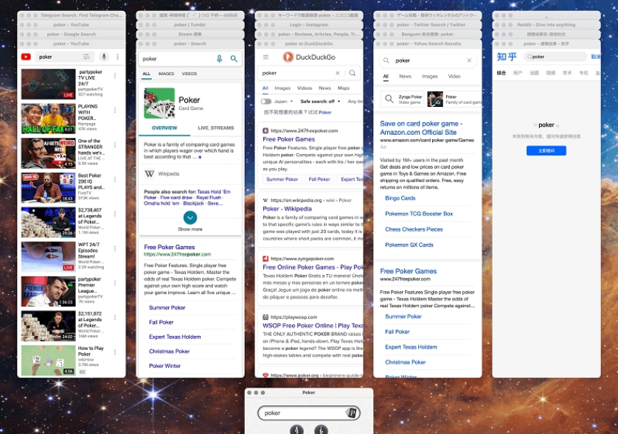Viewport: 618px width, 434px height.
Task: Switch to LIVE_STREAMS tab in Bing Poker card
Action: (x=216, y=128)
